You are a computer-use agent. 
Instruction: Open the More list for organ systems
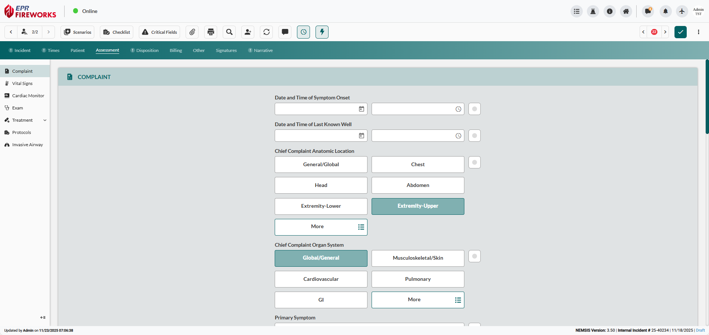point(417,300)
